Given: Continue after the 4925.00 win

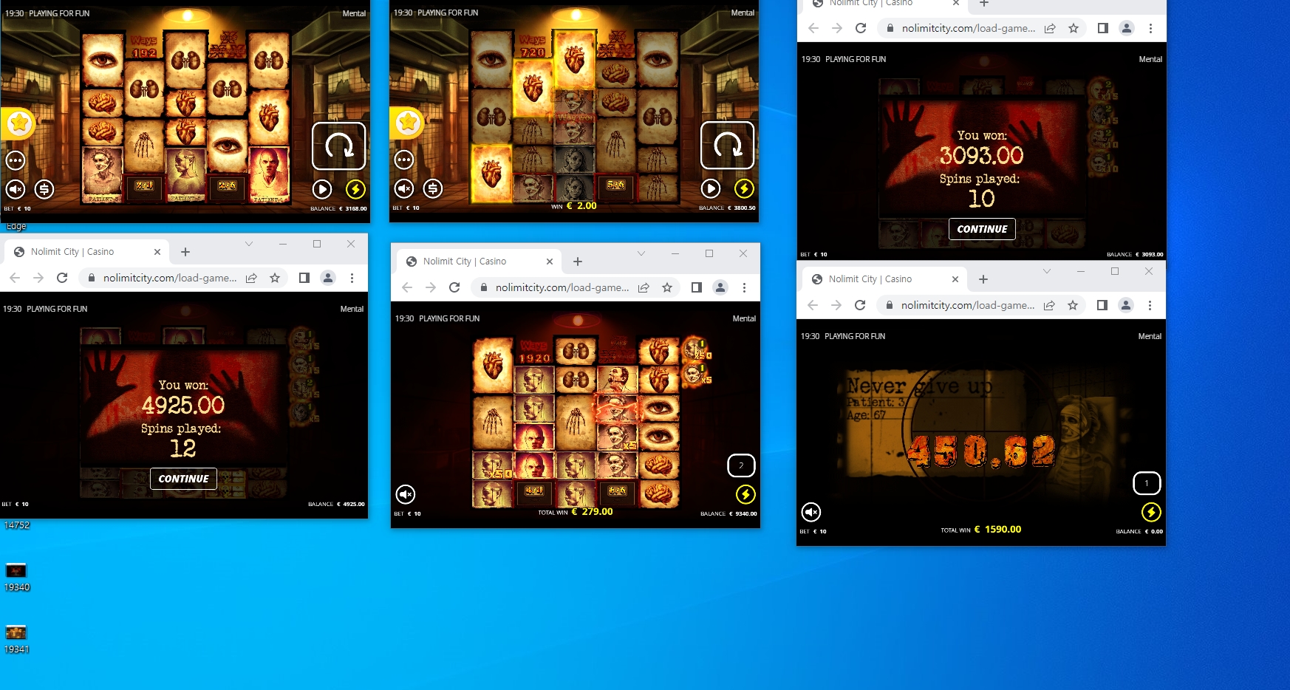Looking at the screenshot, I should point(184,479).
